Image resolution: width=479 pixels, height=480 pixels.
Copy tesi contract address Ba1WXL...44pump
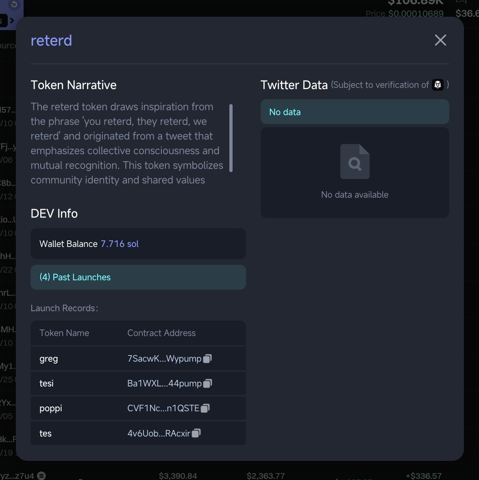pos(207,383)
